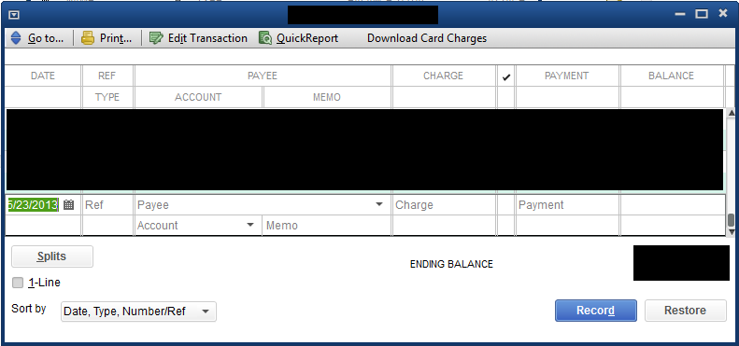Click into the date field 5/23/2013
Screen dimensions: 739x346
[33, 205]
